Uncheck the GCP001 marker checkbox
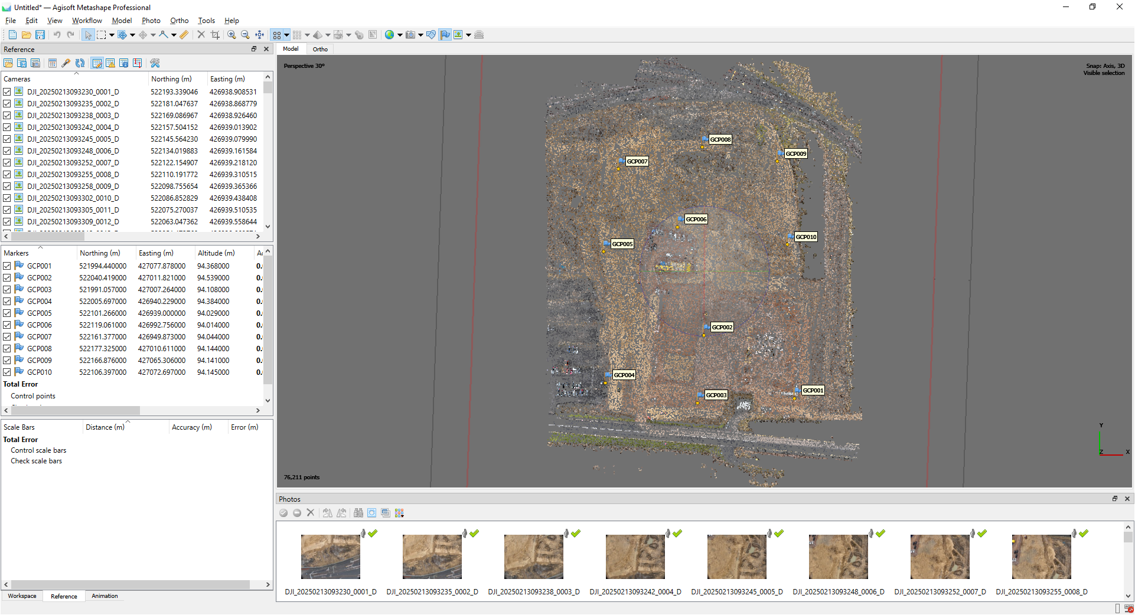 pos(7,266)
